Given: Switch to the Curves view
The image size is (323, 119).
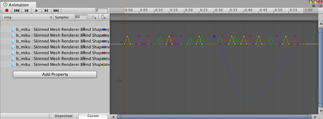Looking at the screenshot, I should coord(93,116).
